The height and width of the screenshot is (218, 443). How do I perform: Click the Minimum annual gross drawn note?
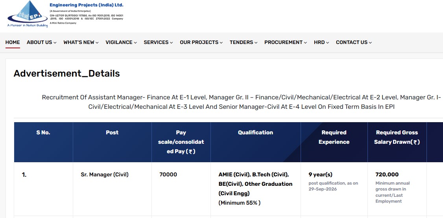coord(392,192)
